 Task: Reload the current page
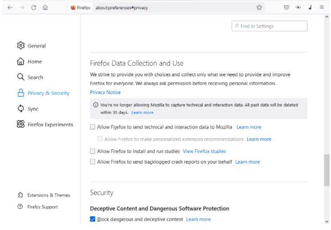34,8
